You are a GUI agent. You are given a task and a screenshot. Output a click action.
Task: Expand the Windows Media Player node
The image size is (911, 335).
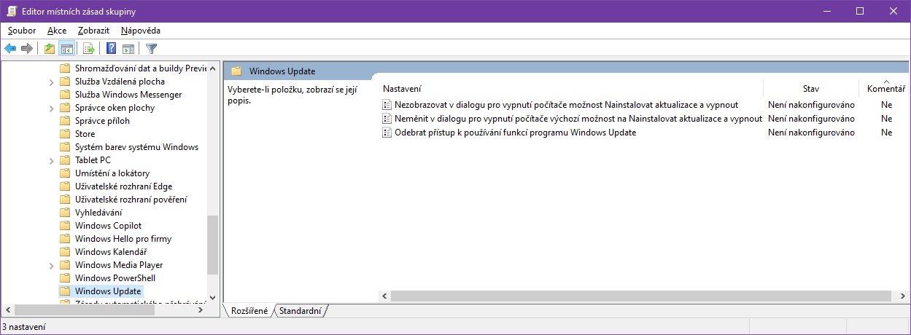51,265
